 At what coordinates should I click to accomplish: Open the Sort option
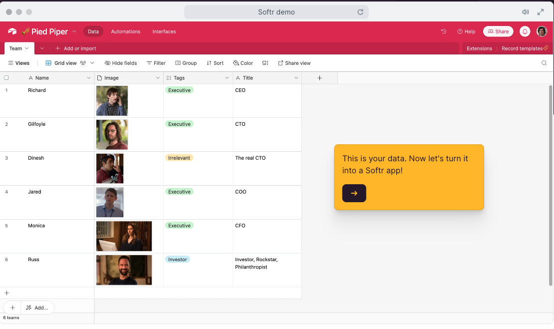click(215, 63)
